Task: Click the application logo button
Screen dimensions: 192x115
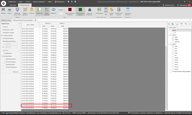Action: point(3,3)
